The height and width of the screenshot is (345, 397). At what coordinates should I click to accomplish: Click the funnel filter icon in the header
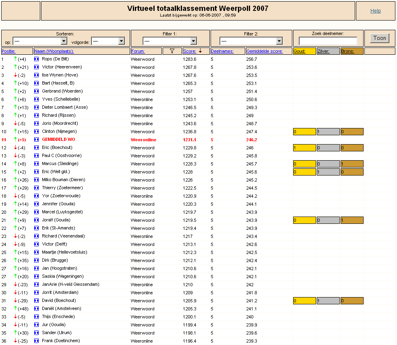coord(172,51)
